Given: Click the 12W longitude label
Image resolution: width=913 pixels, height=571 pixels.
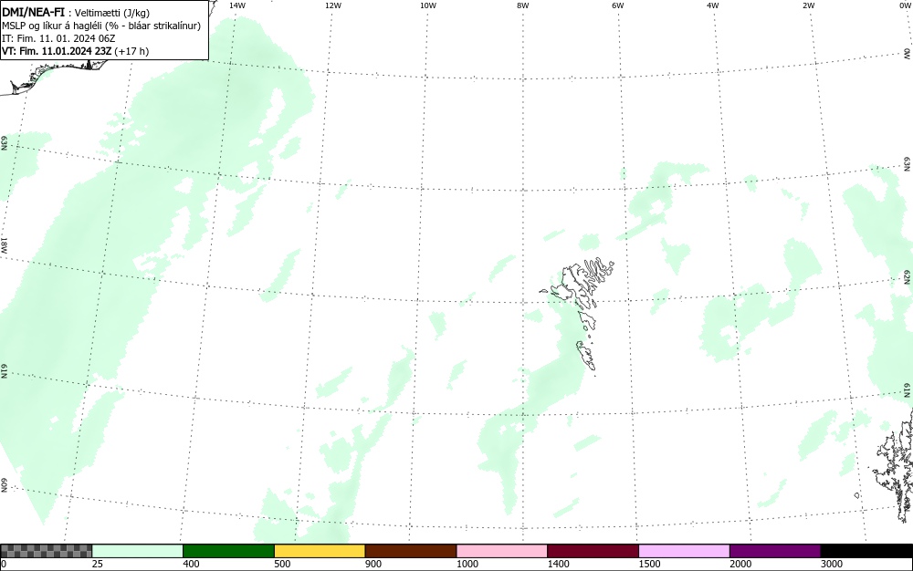Looking at the screenshot, I should point(333,5).
